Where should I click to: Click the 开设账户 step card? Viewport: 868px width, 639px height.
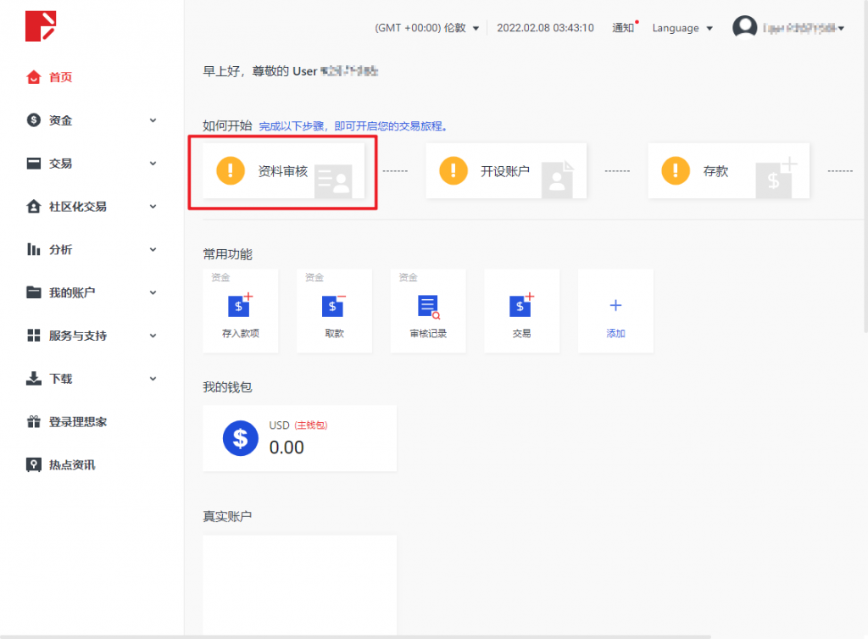[505, 171]
